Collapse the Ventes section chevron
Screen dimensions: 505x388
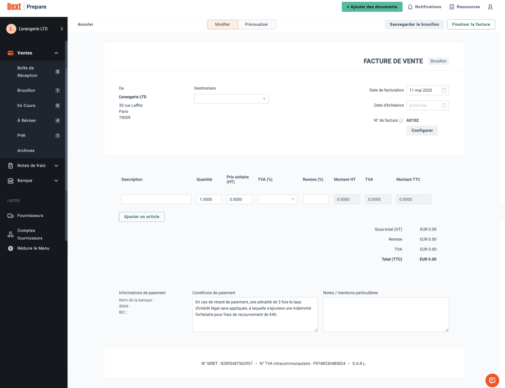click(x=56, y=53)
